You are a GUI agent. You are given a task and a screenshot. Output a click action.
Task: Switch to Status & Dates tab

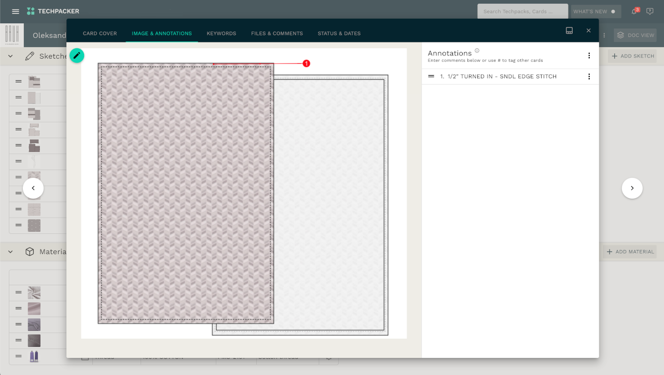tap(339, 33)
